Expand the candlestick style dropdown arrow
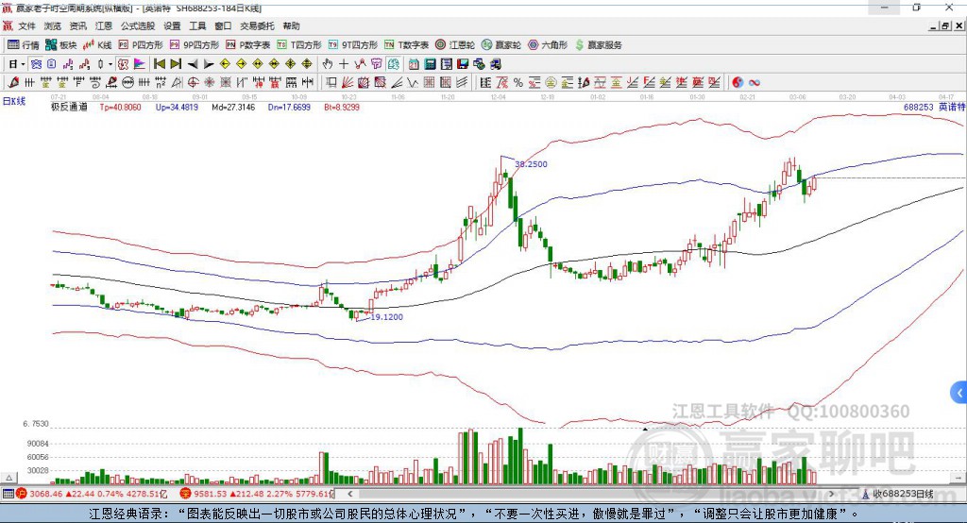967x523 pixels. coord(110,64)
